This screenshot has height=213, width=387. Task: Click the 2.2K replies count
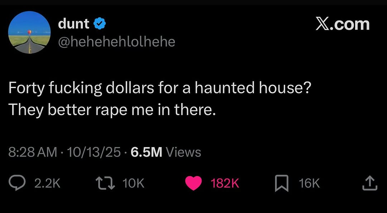click(47, 184)
